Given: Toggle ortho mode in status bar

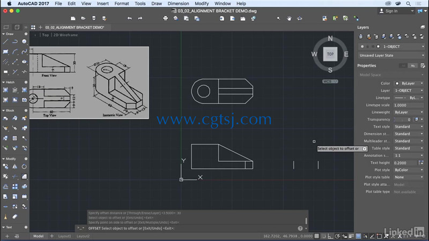Looking at the screenshot, I should (330, 236).
